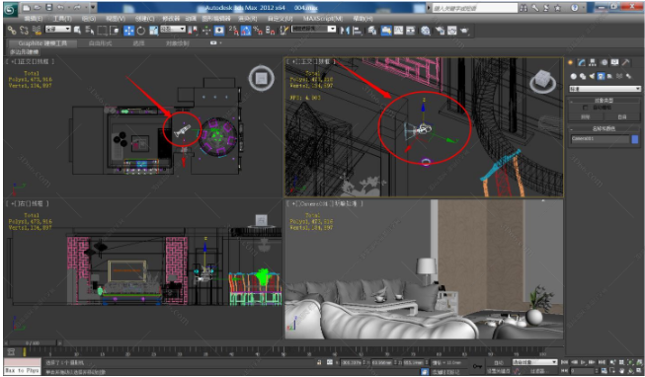Image resolution: width=645 pixels, height=377 pixels.
Task: Click the Select and Link chain icon
Action: 12,31
